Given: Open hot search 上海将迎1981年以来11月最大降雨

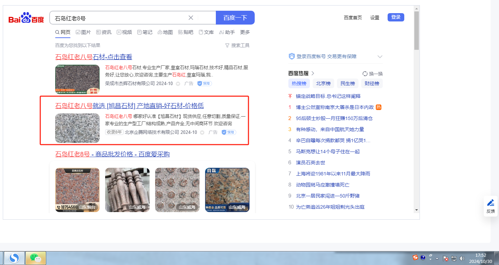Looking at the screenshot, I should 333,174.
